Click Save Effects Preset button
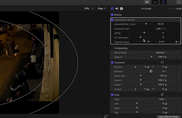Image resolution: width=182 pixels, height=118 pixels. point(168,116)
